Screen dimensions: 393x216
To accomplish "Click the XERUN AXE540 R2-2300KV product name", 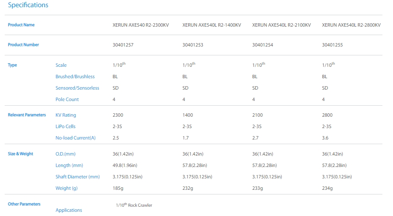I will tap(142, 25).
